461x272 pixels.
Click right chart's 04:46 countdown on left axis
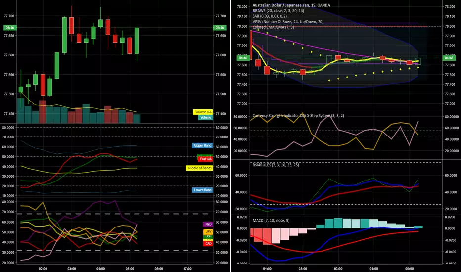[x=243, y=58]
